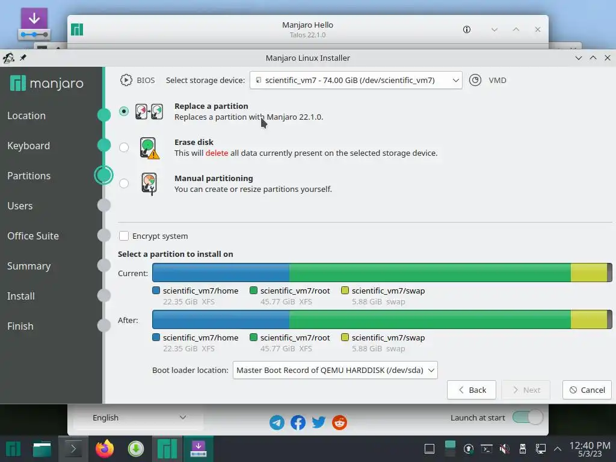Click the Next button

click(x=526, y=390)
